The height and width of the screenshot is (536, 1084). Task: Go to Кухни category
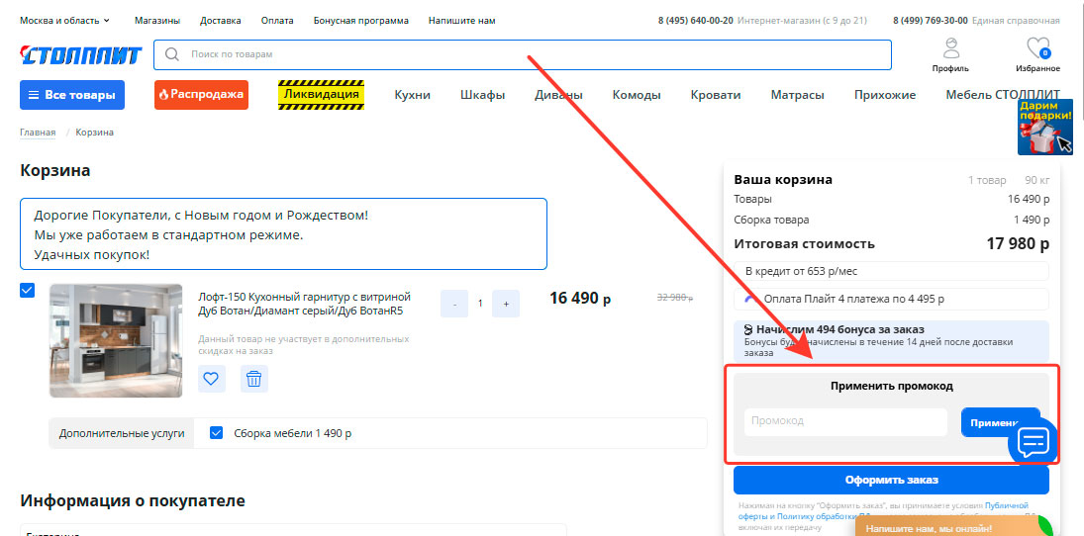[x=413, y=95]
